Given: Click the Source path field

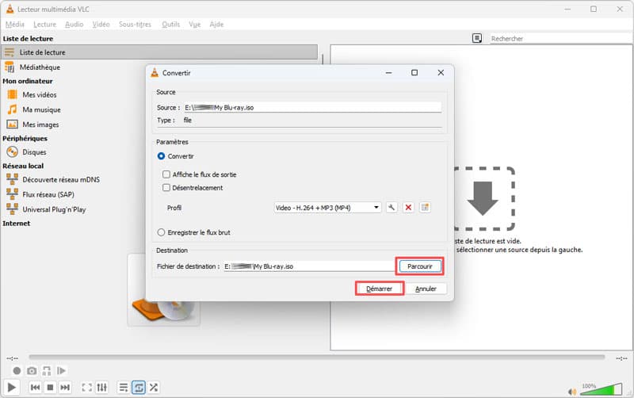Looking at the screenshot, I should pyautogui.click(x=312, y=108).
